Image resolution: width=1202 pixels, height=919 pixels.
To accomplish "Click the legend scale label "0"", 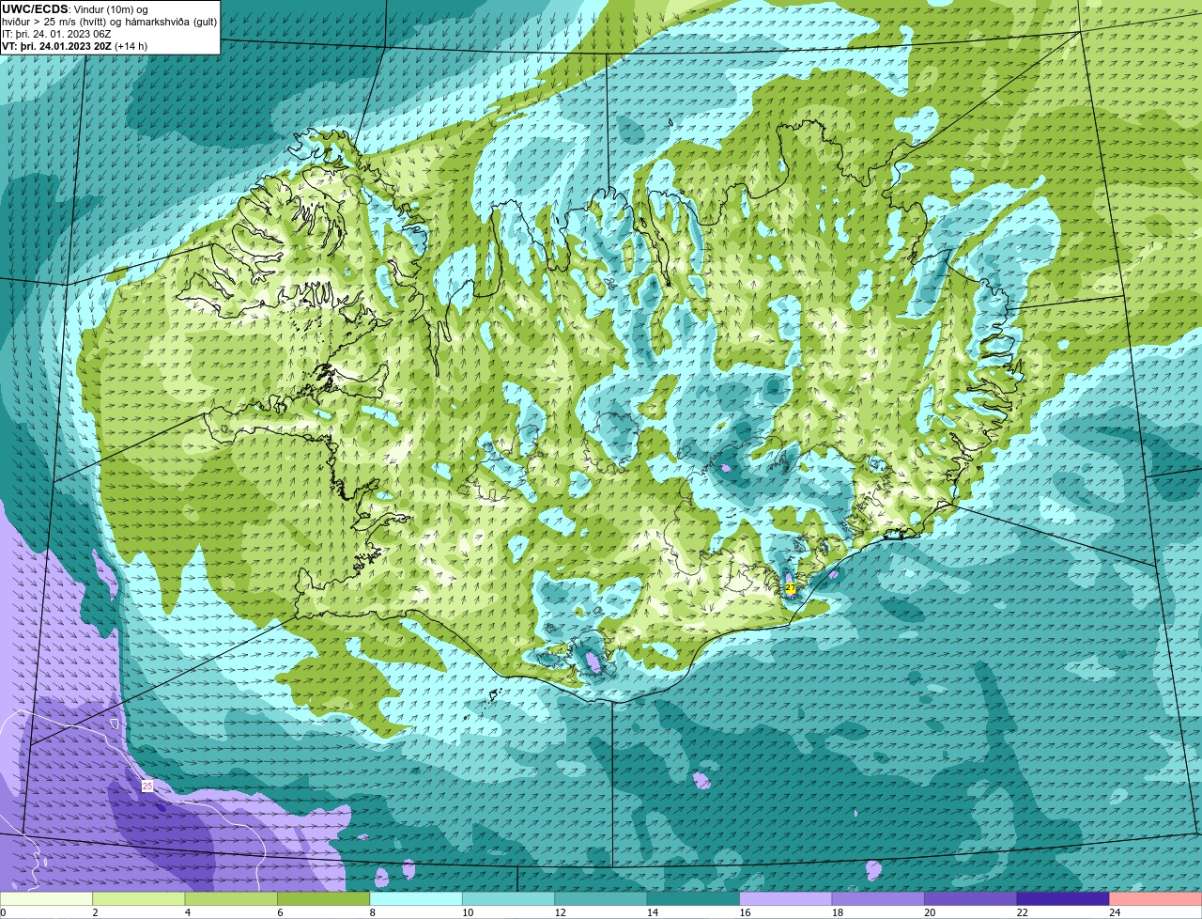I will click(3, 911).
